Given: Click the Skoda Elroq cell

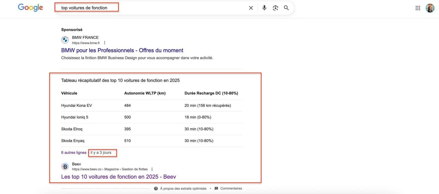Looking at the screenshot, I should 72,129.
